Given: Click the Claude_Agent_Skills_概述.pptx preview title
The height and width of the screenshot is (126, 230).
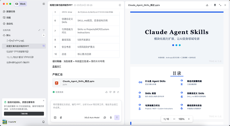Looking at the screenshot, I should tap(144, 5).
